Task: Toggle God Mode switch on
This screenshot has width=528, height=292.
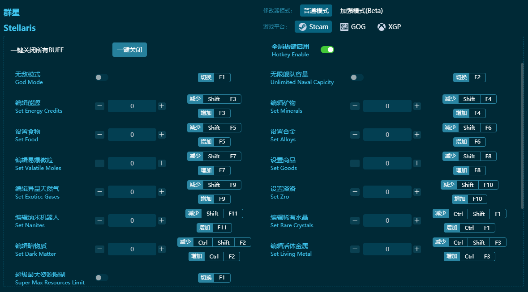Action: click(102, 77)
